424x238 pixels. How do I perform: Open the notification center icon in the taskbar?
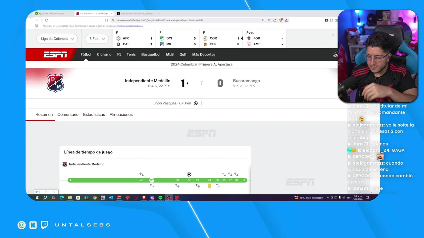pos(367,198)
